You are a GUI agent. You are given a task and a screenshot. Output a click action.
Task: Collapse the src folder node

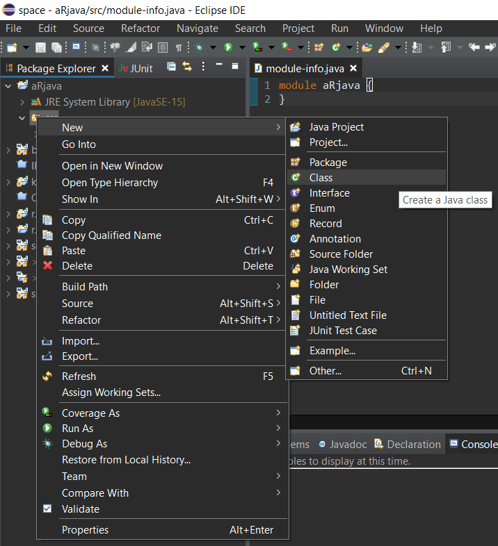pos(22,118)
